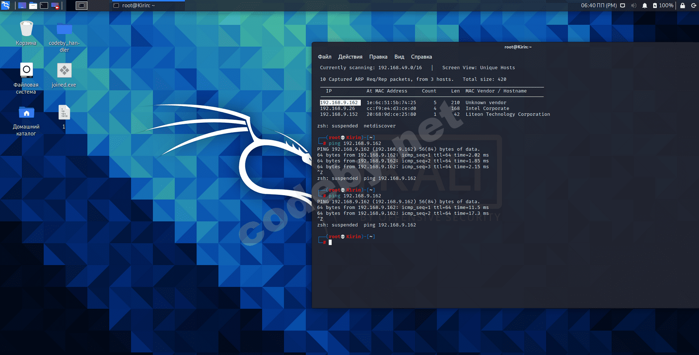Select codeby_handler folder on desktop
699x355 pixels.
(64, 37)
